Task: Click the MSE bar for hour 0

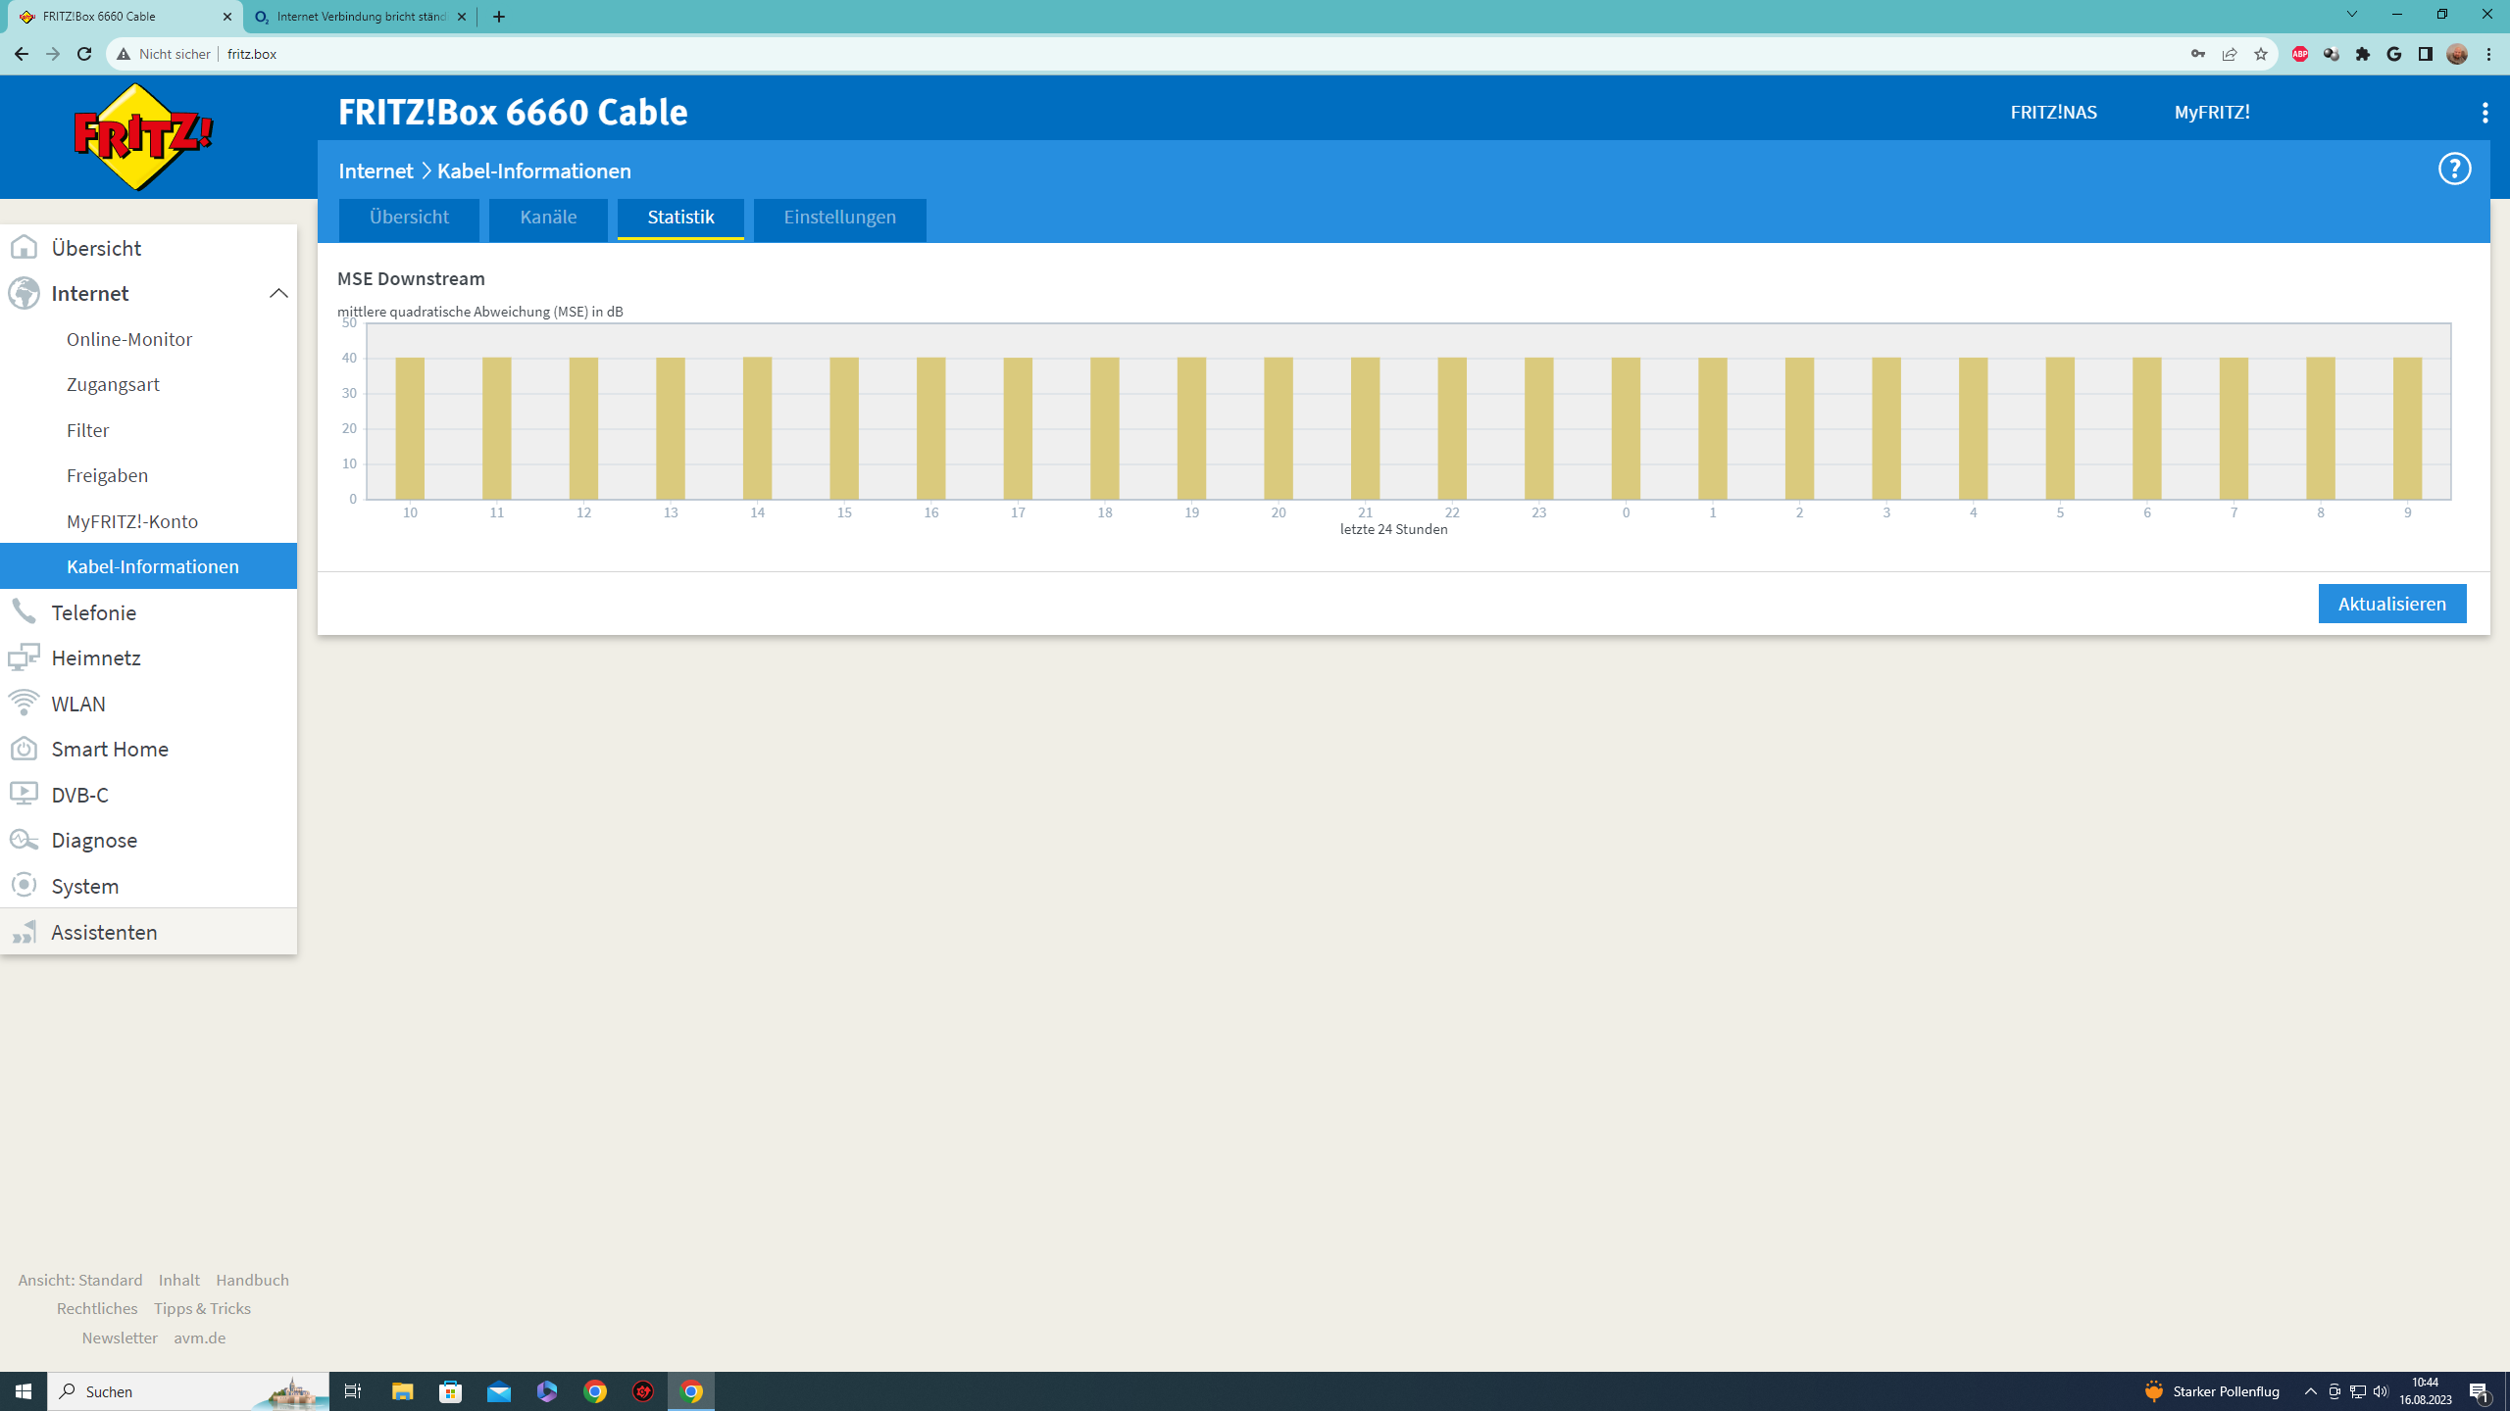Action: coord(1626,428)
